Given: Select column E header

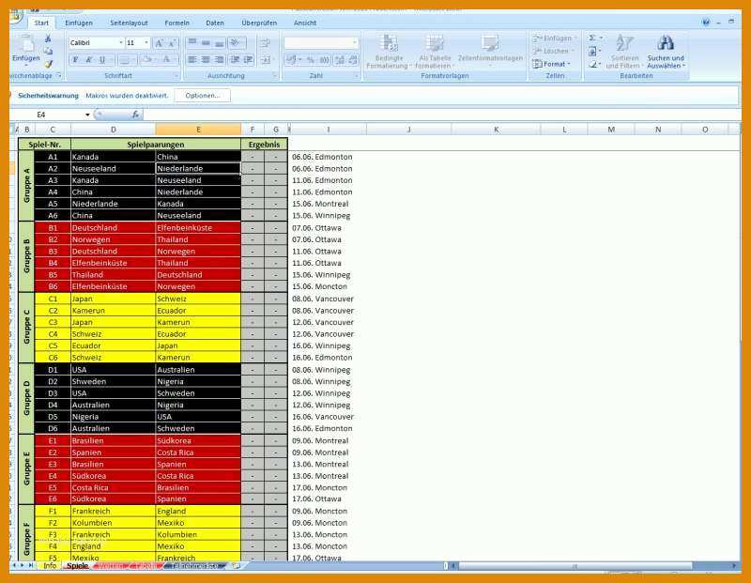Looking at the screenshot, I should tap(198, 130).
